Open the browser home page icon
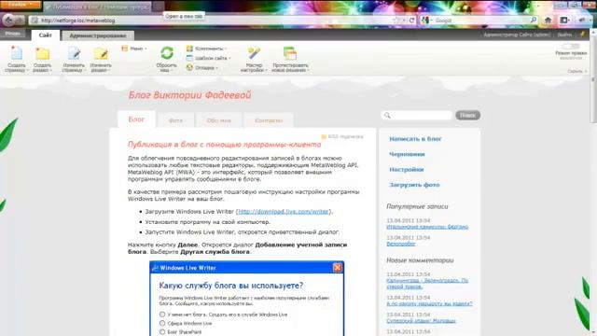The height and width of the screenshot is (336, 597). [x=548, y=21]
